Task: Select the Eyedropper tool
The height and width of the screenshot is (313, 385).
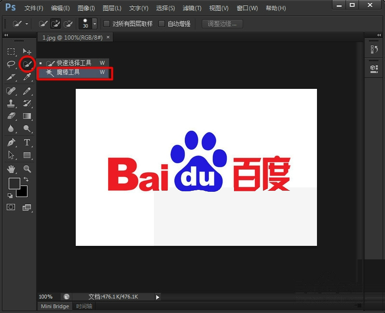Action: click(x=27, y=77)
